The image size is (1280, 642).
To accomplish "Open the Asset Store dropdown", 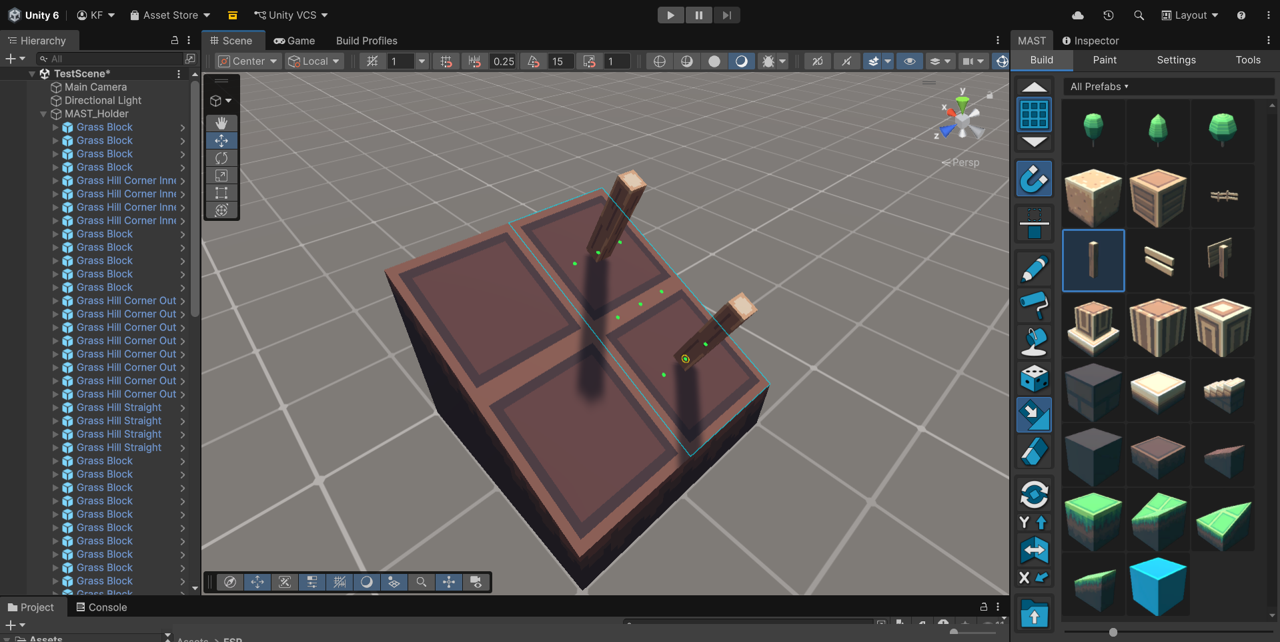I will 170,15.
